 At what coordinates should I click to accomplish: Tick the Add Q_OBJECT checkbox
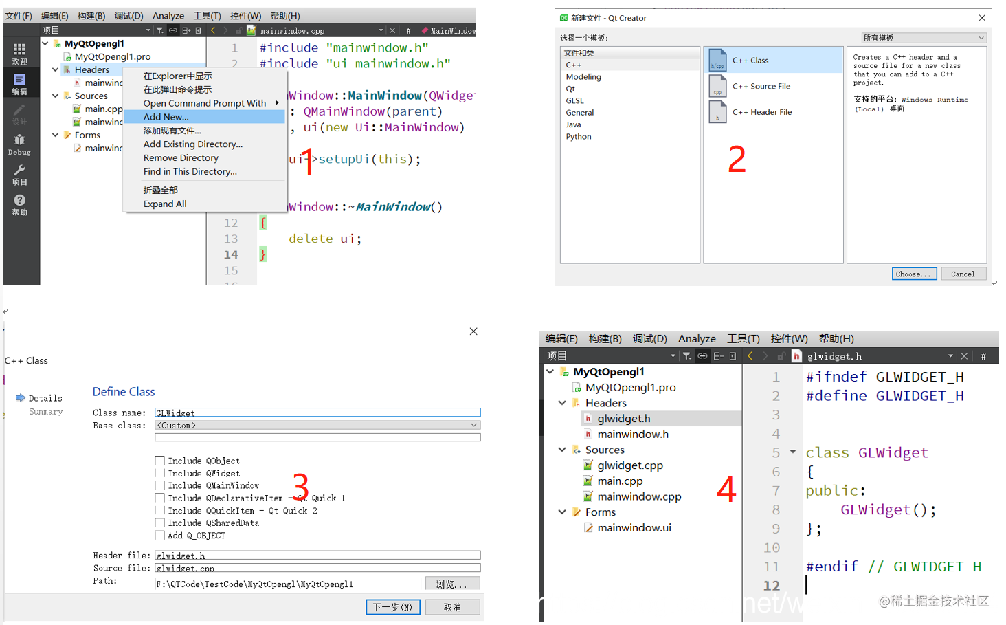(x=159, y=535)
